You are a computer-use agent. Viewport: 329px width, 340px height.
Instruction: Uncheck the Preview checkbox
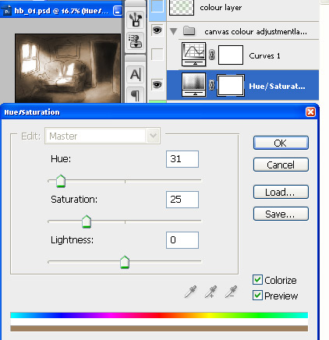coord(257,296)
